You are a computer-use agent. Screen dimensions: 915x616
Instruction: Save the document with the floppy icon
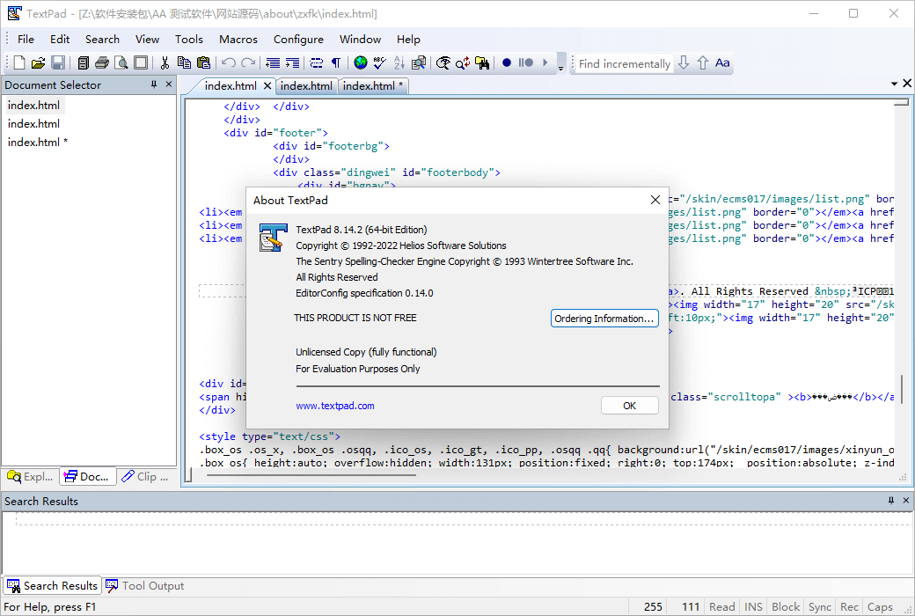[x=58, y=62]
